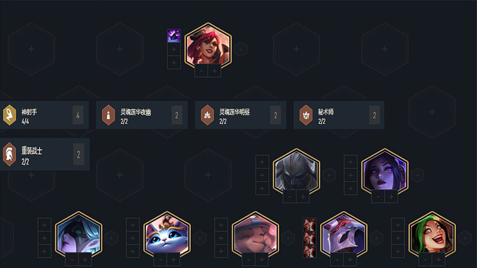Select the green-haired laughing champion portrait
This screenshot has height=268, width=477.
(432, 235)
